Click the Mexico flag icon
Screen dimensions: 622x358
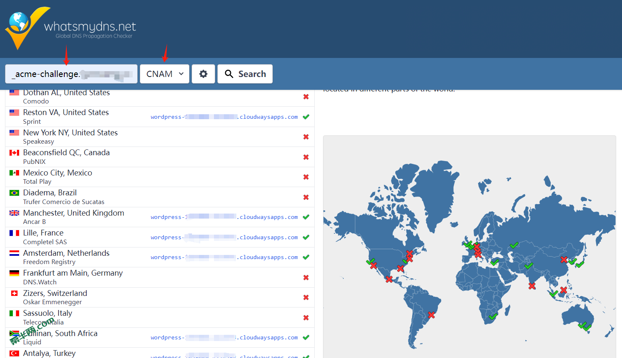14,173
